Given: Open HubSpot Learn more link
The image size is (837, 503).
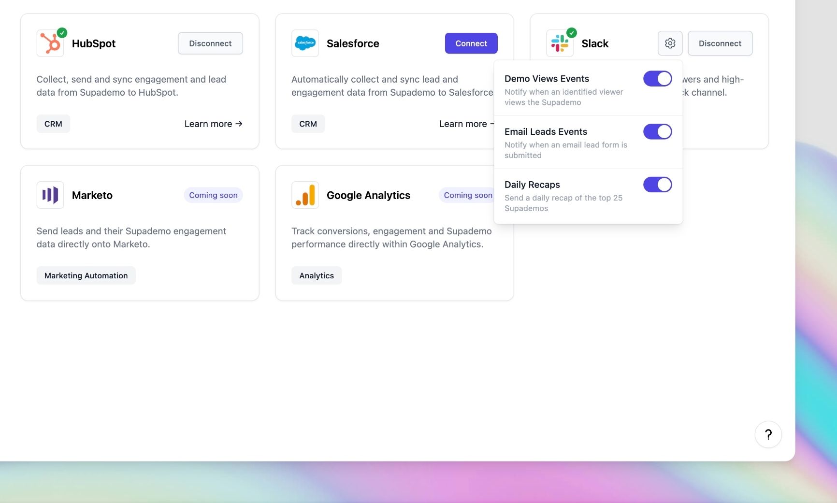Looking at the screenshot, I should click(x=213, y=124).
